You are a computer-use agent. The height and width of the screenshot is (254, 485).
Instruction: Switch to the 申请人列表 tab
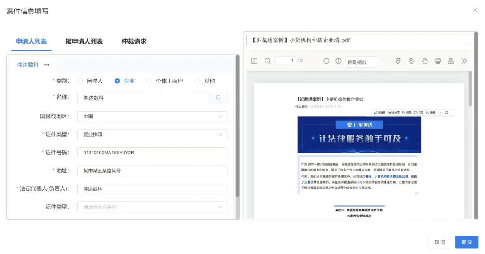coord(31,41)
